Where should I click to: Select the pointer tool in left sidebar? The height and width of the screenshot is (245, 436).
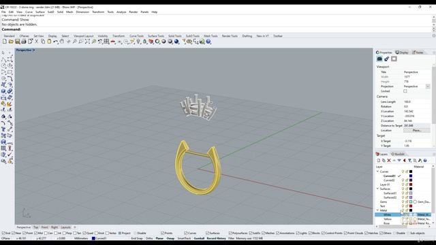tap(3, 52)
